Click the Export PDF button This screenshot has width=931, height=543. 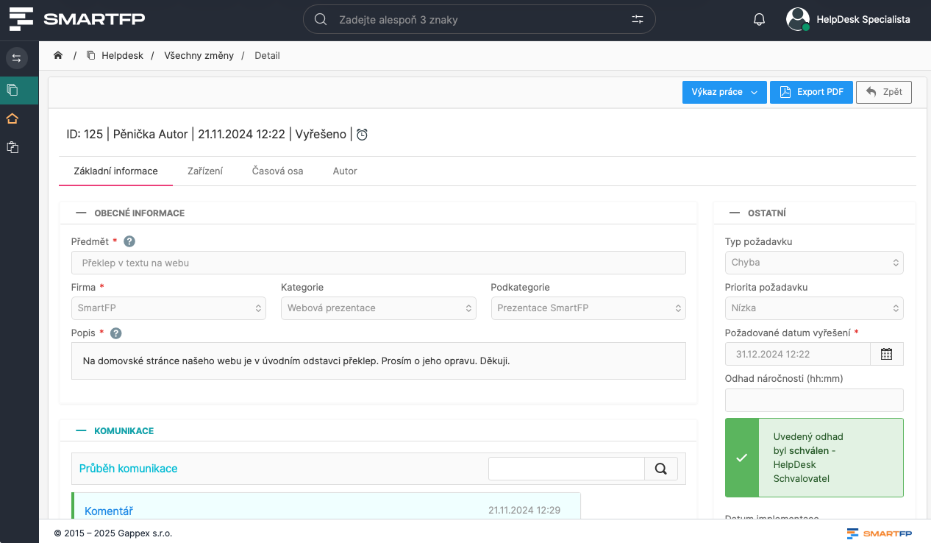(811, 92)
